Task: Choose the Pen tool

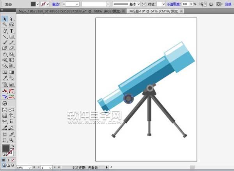Action: coord(5,31)
